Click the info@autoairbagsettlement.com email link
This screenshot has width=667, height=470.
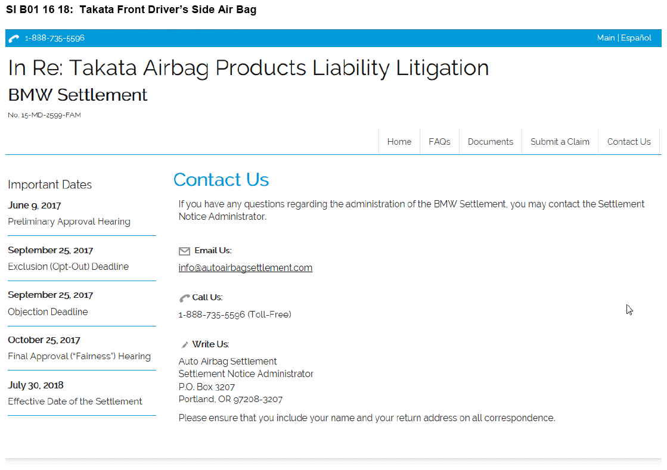tap(245, 268)
